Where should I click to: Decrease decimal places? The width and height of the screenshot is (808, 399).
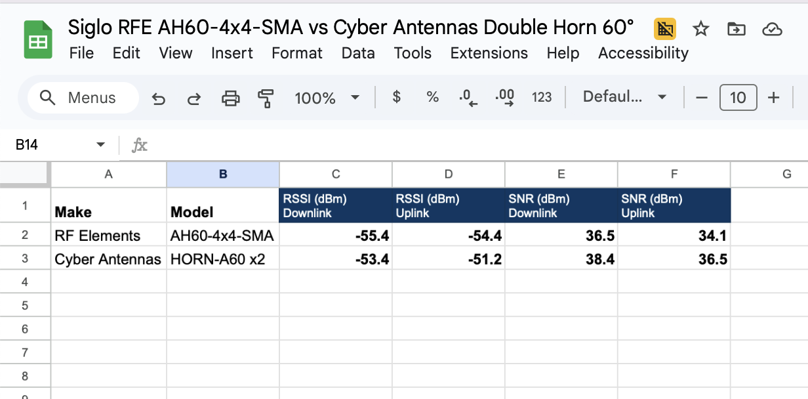point(468,98)
